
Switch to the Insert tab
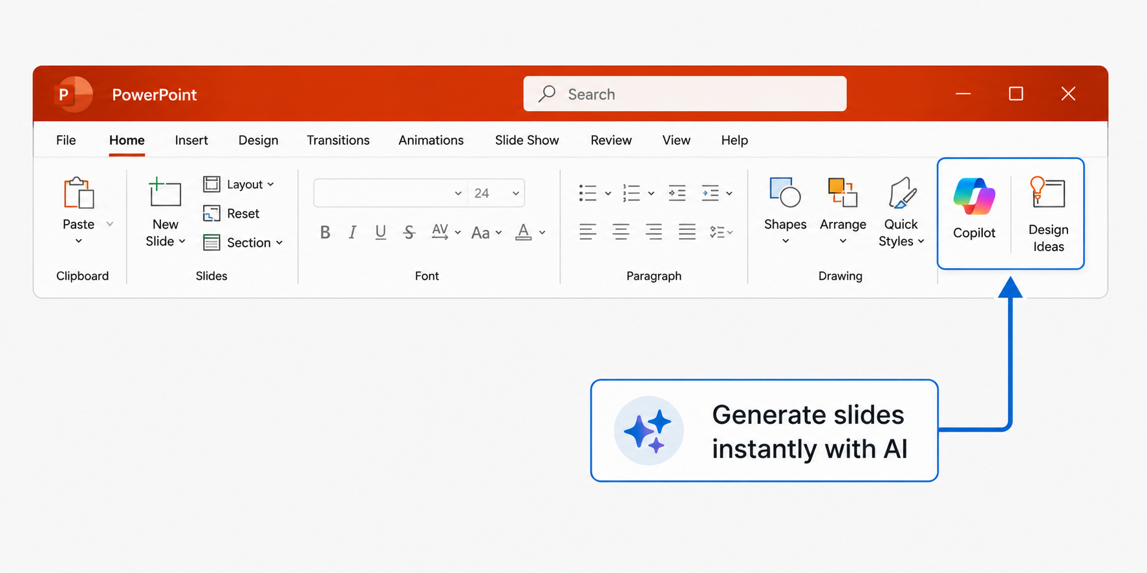click(x=191, y=140)
